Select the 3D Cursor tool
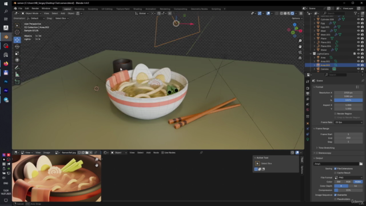 [17, 32]
